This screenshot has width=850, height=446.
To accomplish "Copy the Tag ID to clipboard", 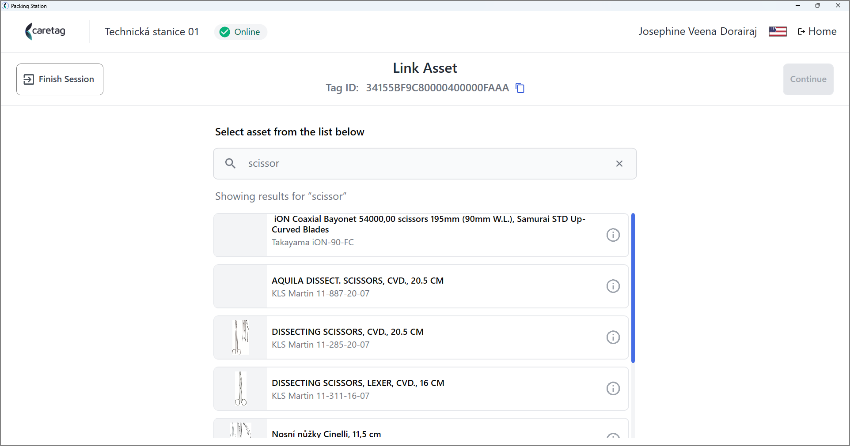I will (x=520, y=88).
